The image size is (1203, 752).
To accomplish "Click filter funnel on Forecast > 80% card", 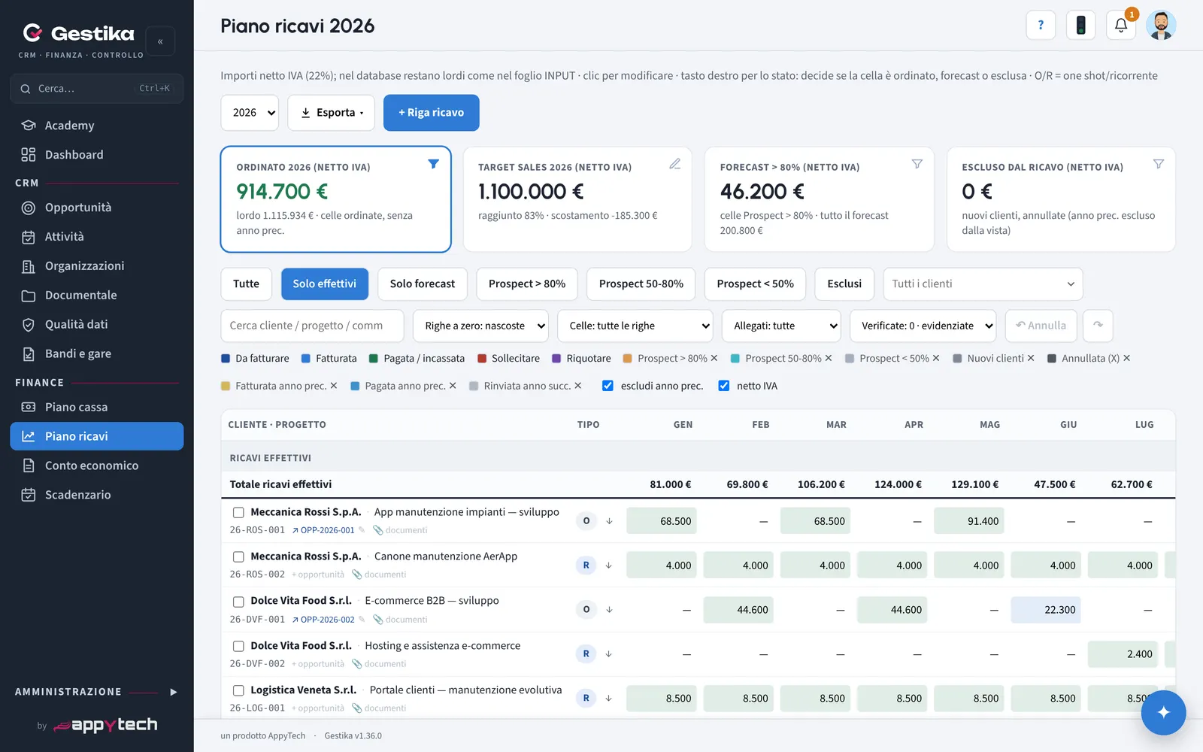I will pos(917,164).
